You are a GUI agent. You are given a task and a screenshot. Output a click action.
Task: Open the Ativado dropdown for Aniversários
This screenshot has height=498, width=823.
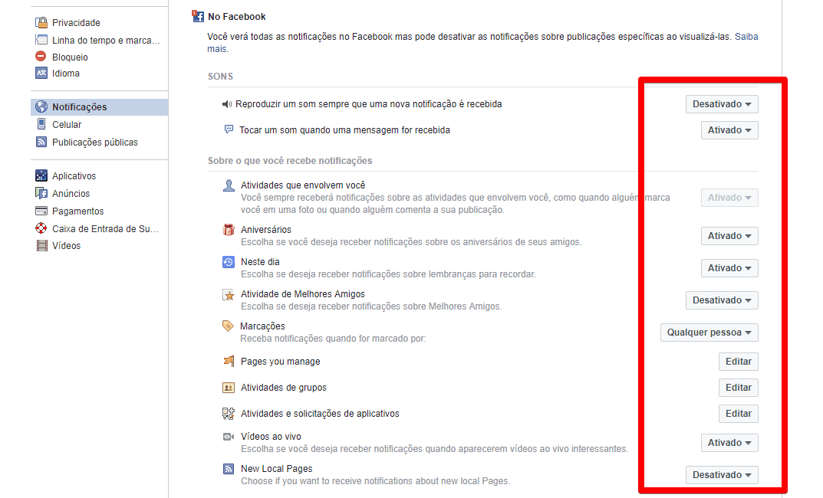pos(729,236)
